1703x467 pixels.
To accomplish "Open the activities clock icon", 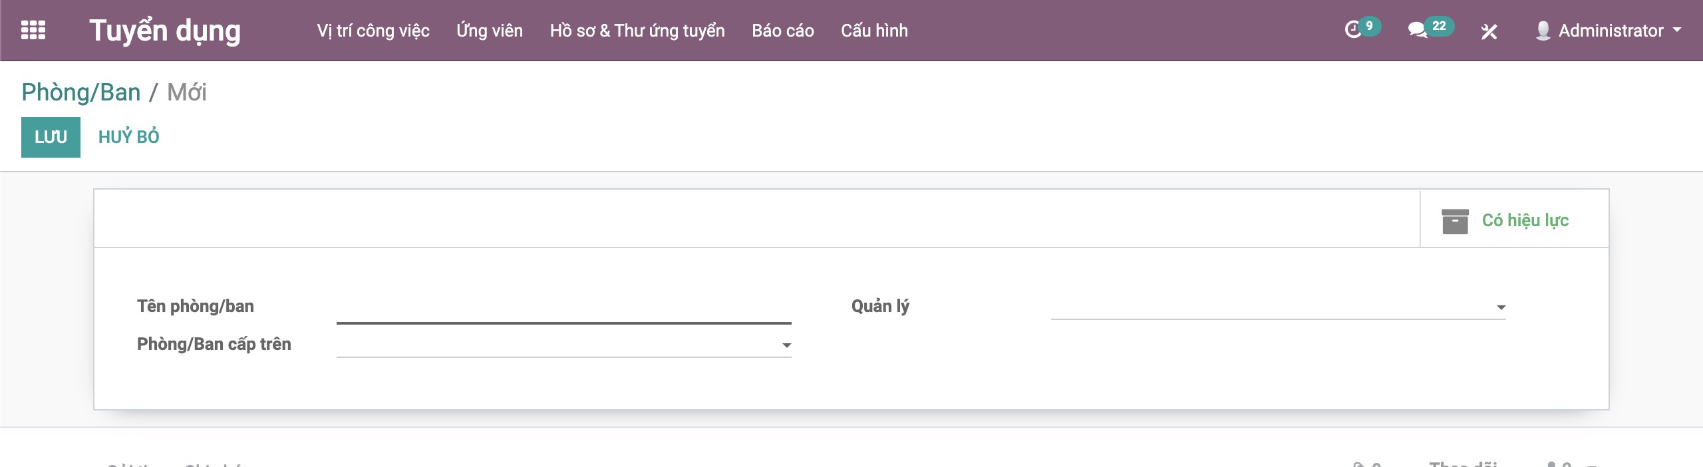I will (x=1353, y=30).
